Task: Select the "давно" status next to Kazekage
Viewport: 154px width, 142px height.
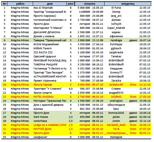Action: [x=133, y=40]
